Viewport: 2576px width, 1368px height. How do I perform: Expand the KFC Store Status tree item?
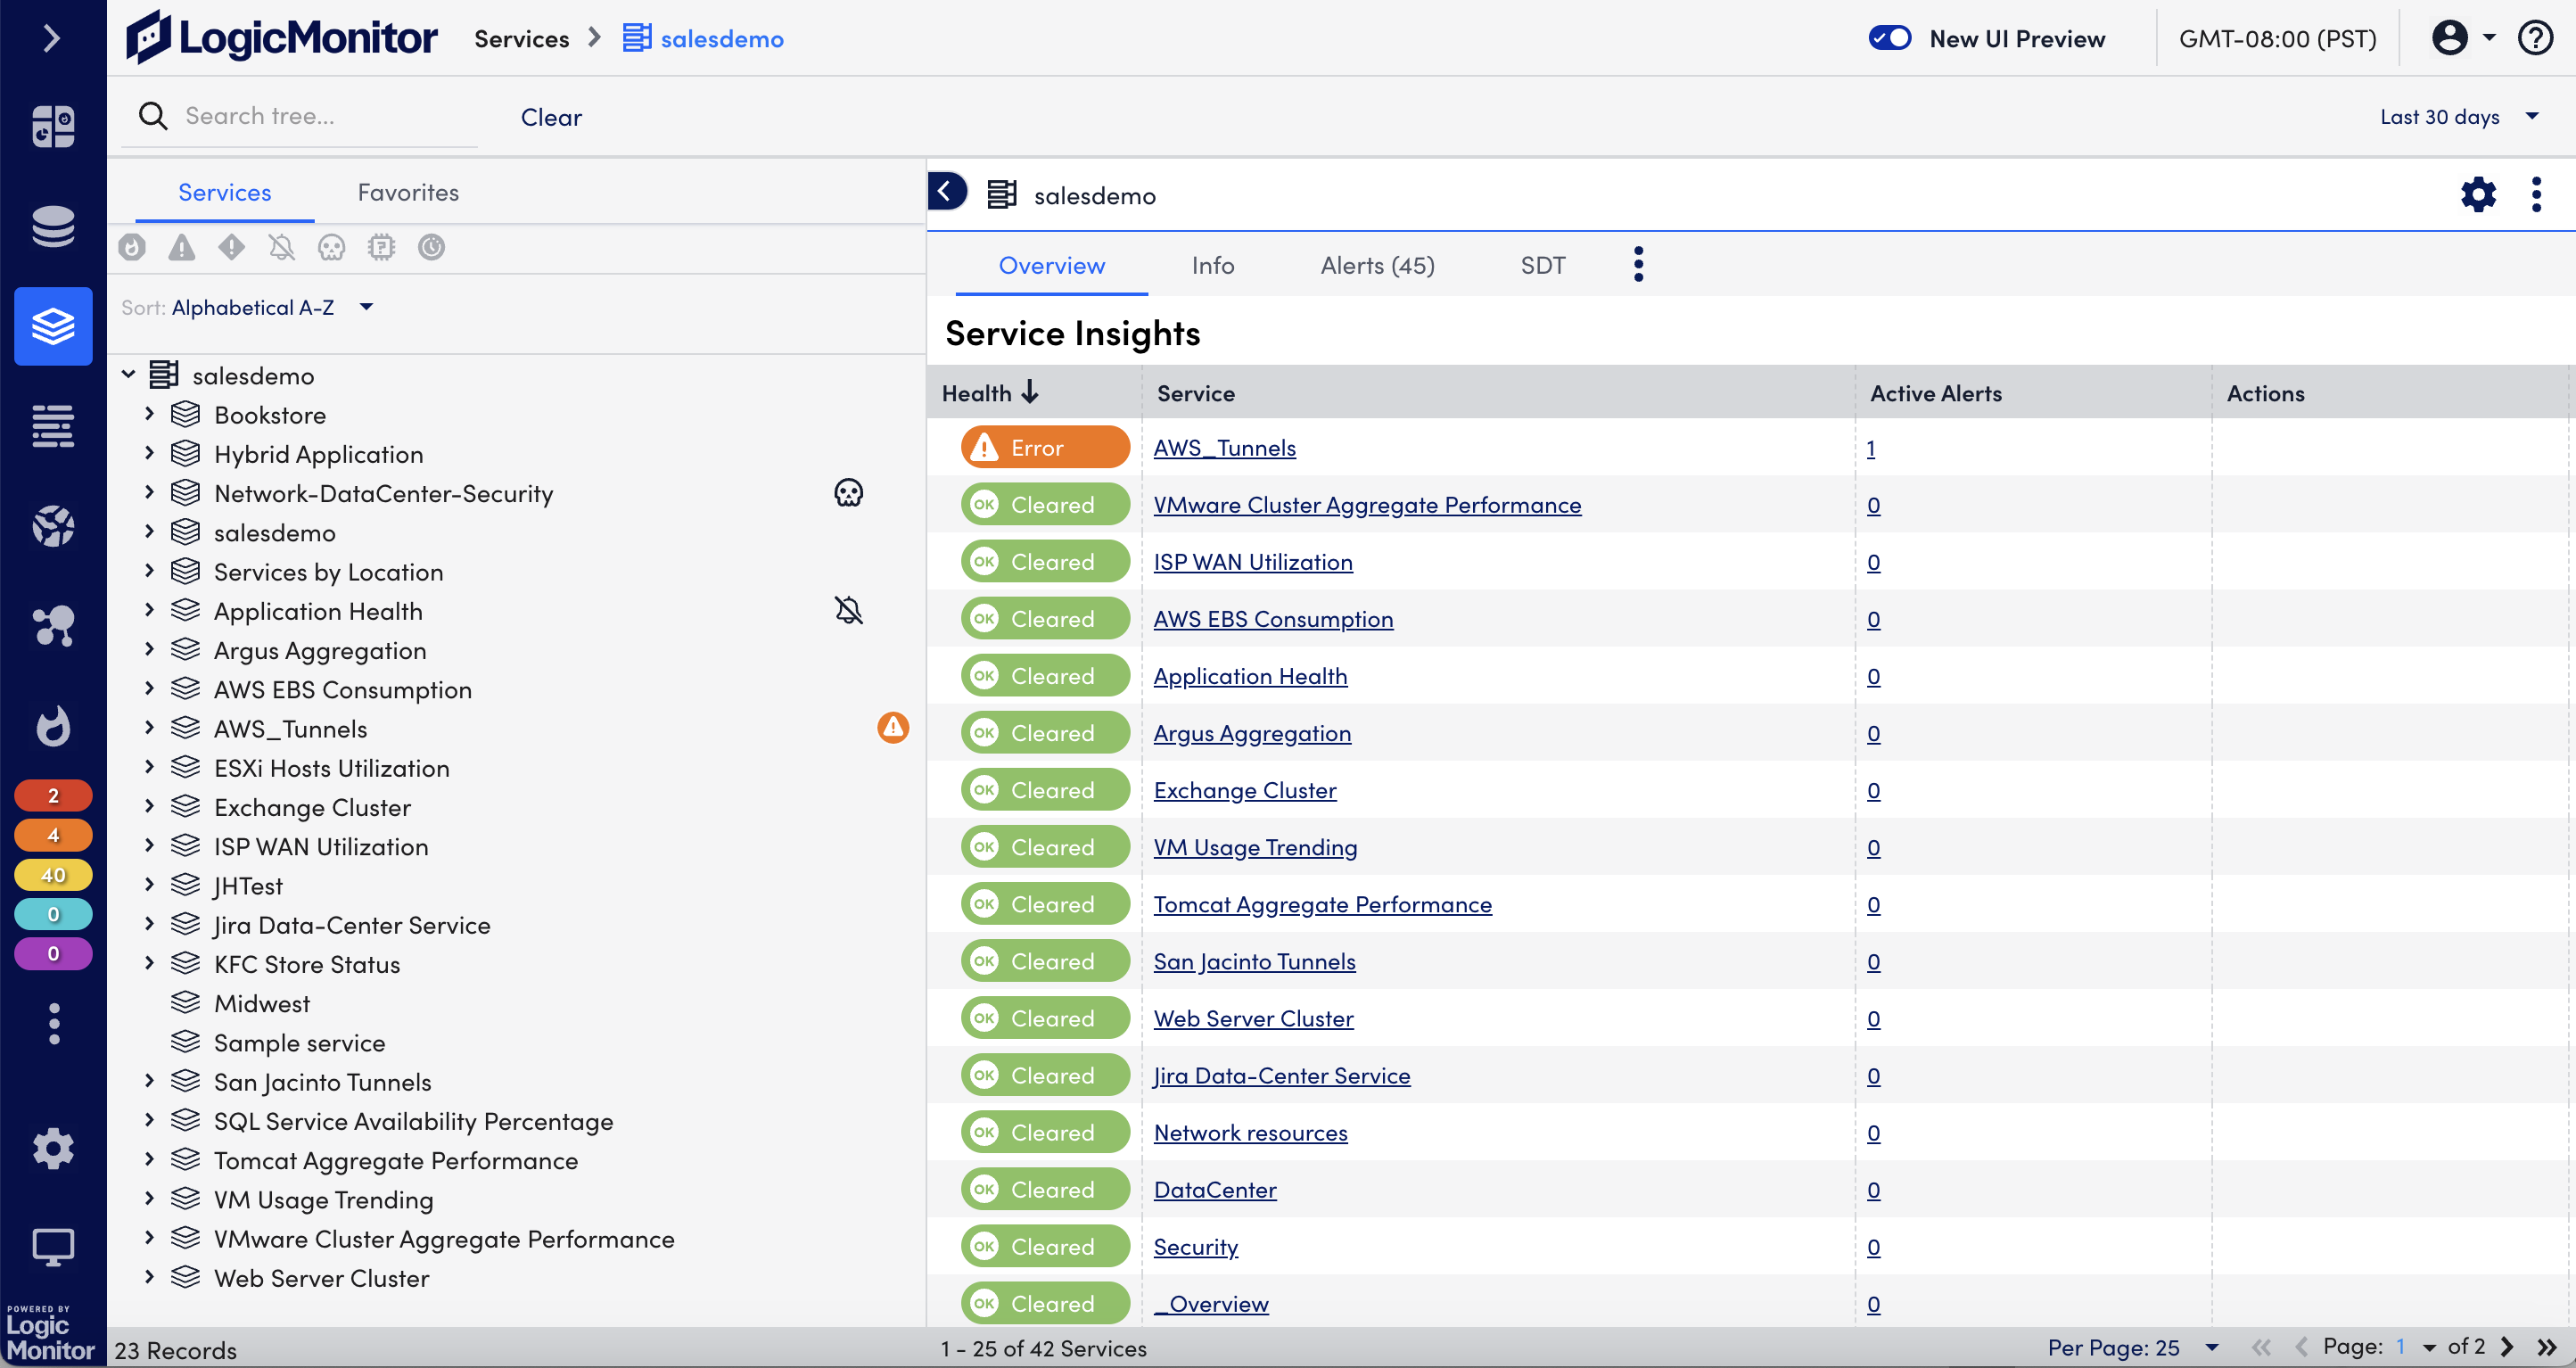pyautogui.click(x=152, y=962)
